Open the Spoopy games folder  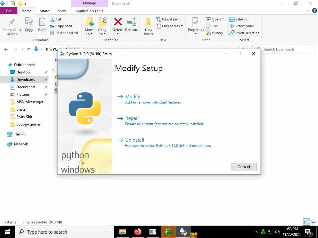click(28, 124)
